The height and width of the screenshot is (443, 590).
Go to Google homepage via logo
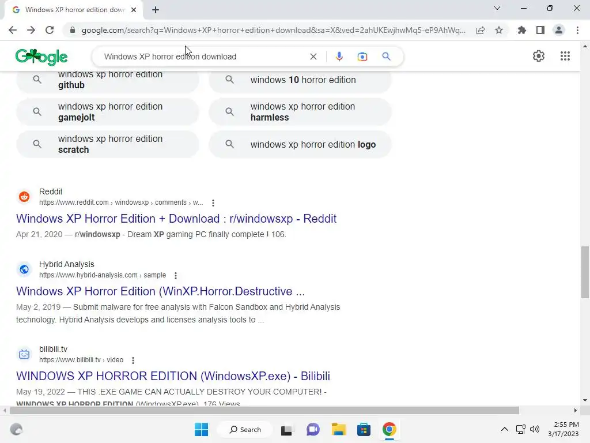41,57
